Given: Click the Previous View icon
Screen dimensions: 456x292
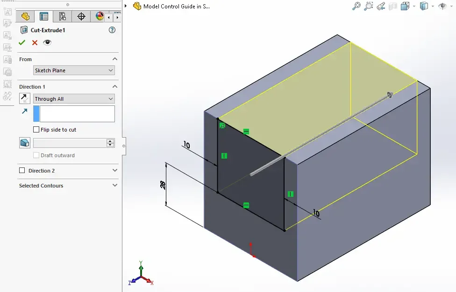Looking at the screenshot, I should (381, 6).
